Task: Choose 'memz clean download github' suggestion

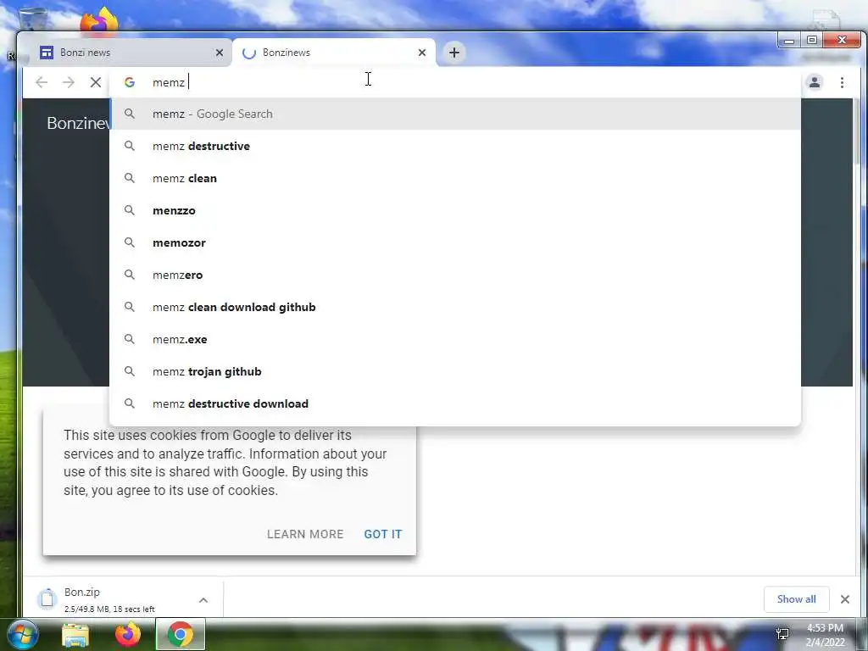Action: click(455, 307)
